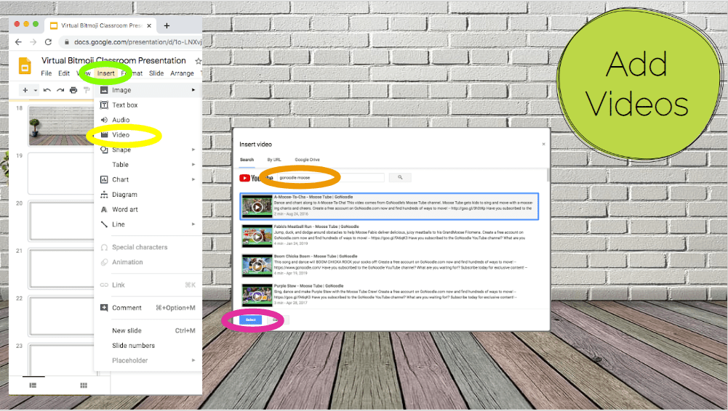The height and width of the screenshot is (411, 728).
Task: Click the undo arrow in the toolbar
Action: [x=47, y=90]
